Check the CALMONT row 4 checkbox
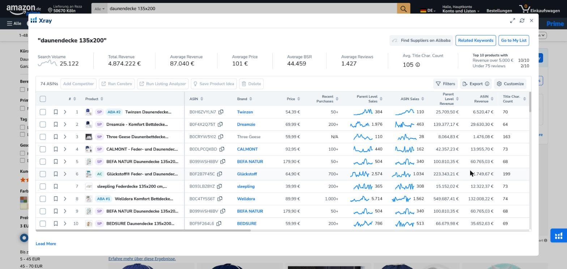The width and height of the screenshot is (567, 269). (x=43, y=149)
